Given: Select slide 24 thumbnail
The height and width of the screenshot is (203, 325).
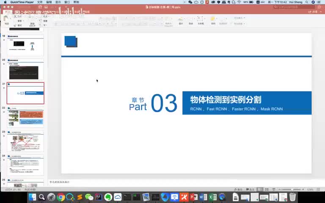Looking at the screenshot, I should click(25, 165).
